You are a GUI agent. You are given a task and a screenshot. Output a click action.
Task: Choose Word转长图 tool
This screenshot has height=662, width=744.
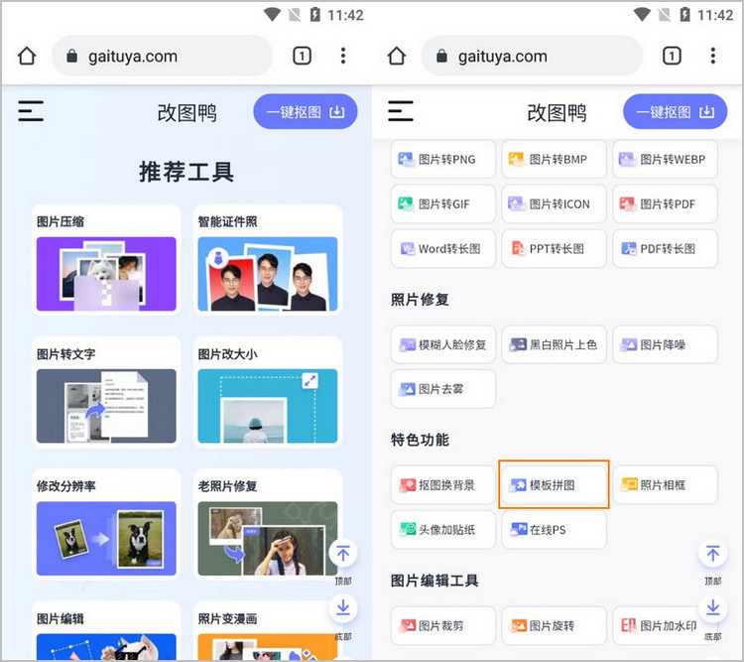(x=443, y=249)
